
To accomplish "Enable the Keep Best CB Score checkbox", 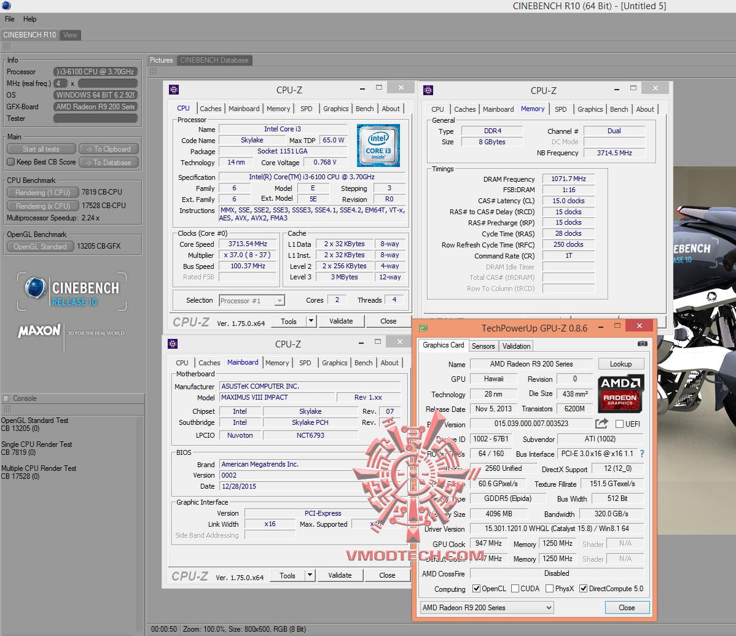I will pos(10,162).
